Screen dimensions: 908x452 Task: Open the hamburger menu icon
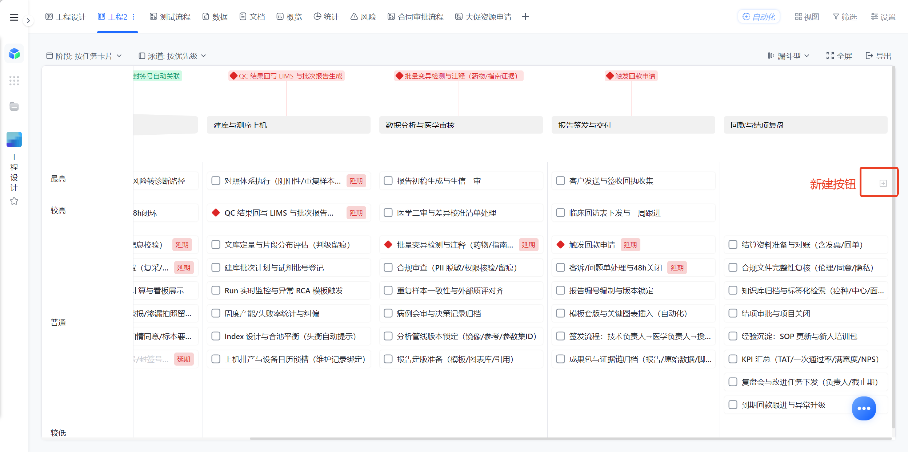click(x=14, y=17)
